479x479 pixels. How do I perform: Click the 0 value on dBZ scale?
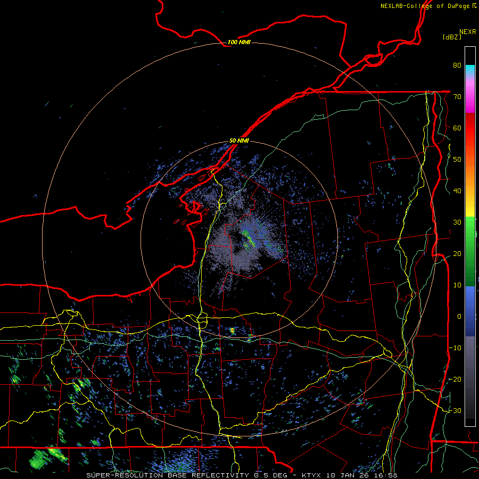[459, 317]
